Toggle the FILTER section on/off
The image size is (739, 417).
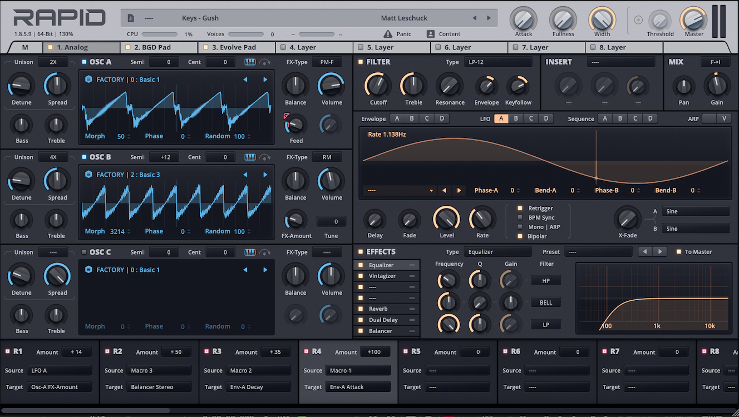pyautogui.click(x=360, y=62)
